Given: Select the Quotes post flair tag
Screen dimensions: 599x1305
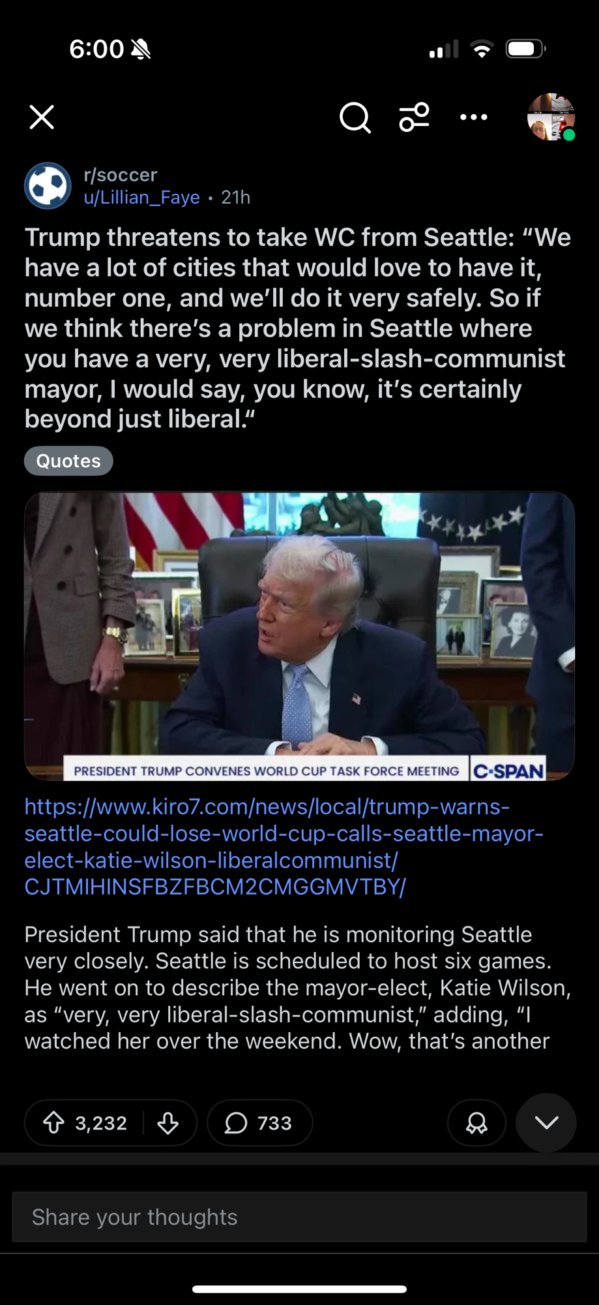Looking at the screenshot, I should tap(68, 461).
